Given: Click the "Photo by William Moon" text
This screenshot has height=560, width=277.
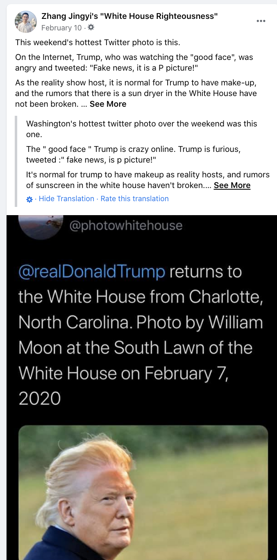Looking at the screenshot, I should coord(200,323).
